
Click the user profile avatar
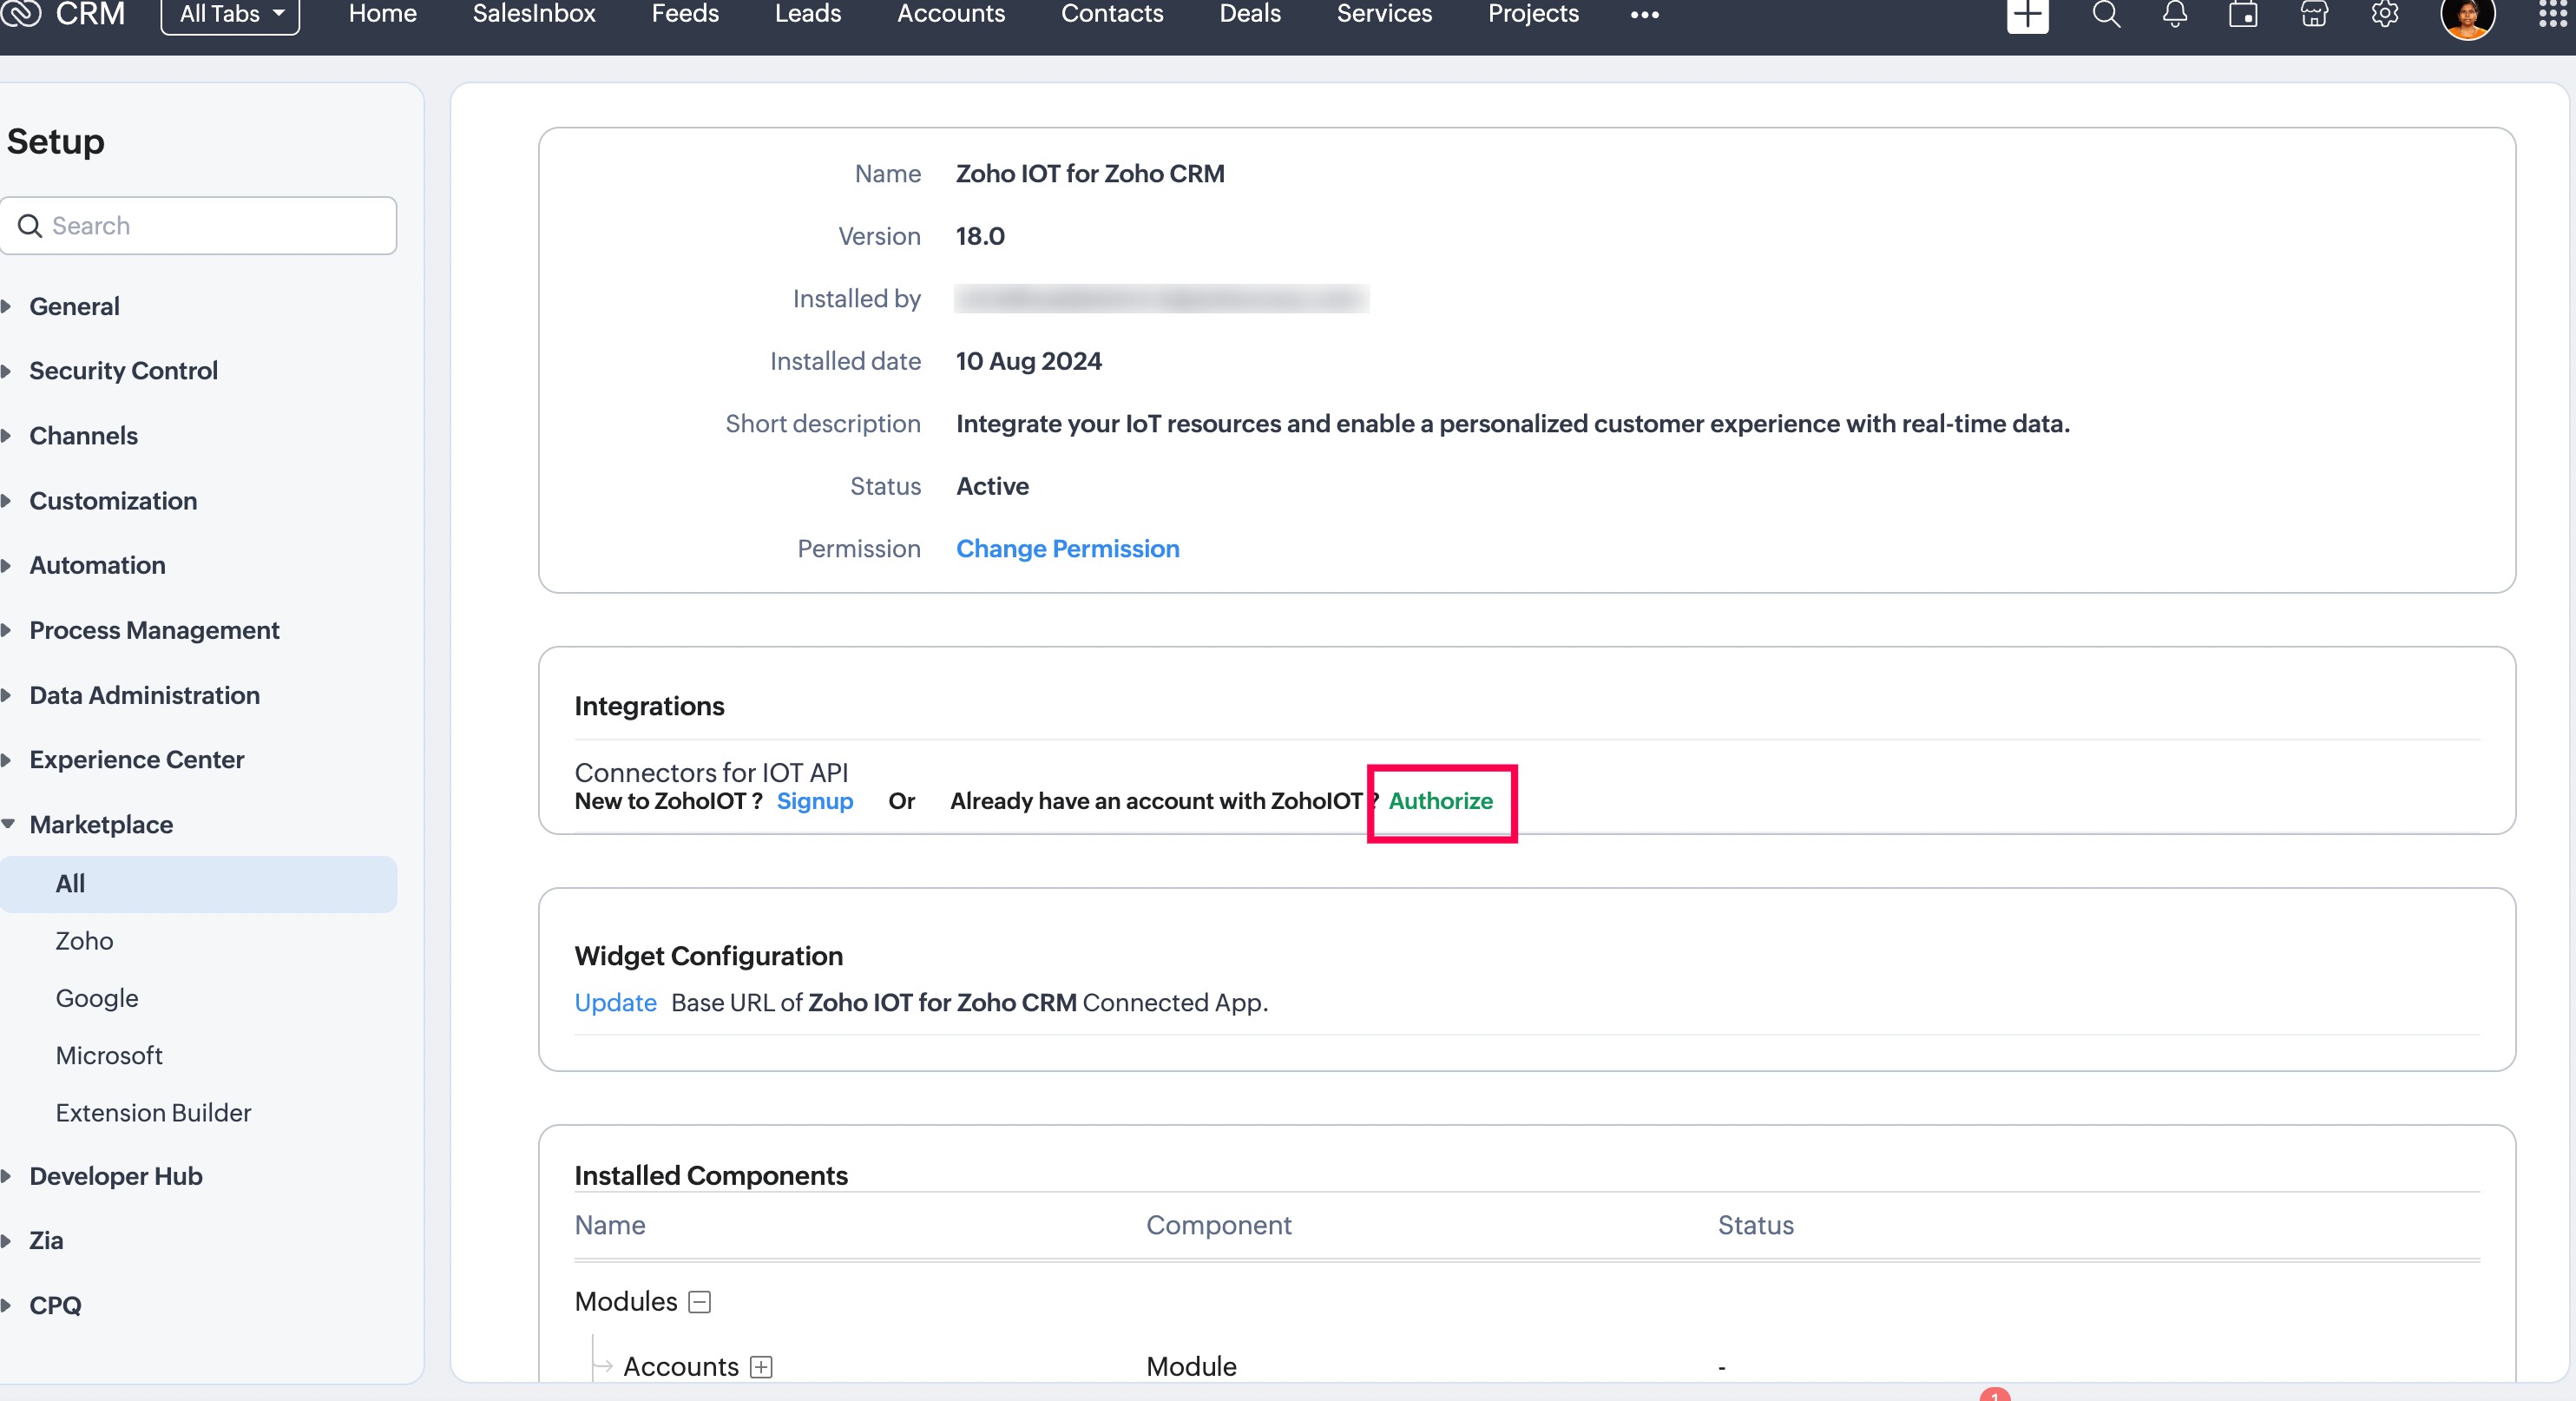(2467, 16)
